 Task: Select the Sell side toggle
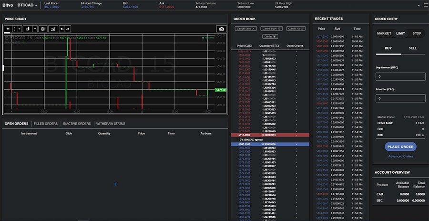pos(412,48)
